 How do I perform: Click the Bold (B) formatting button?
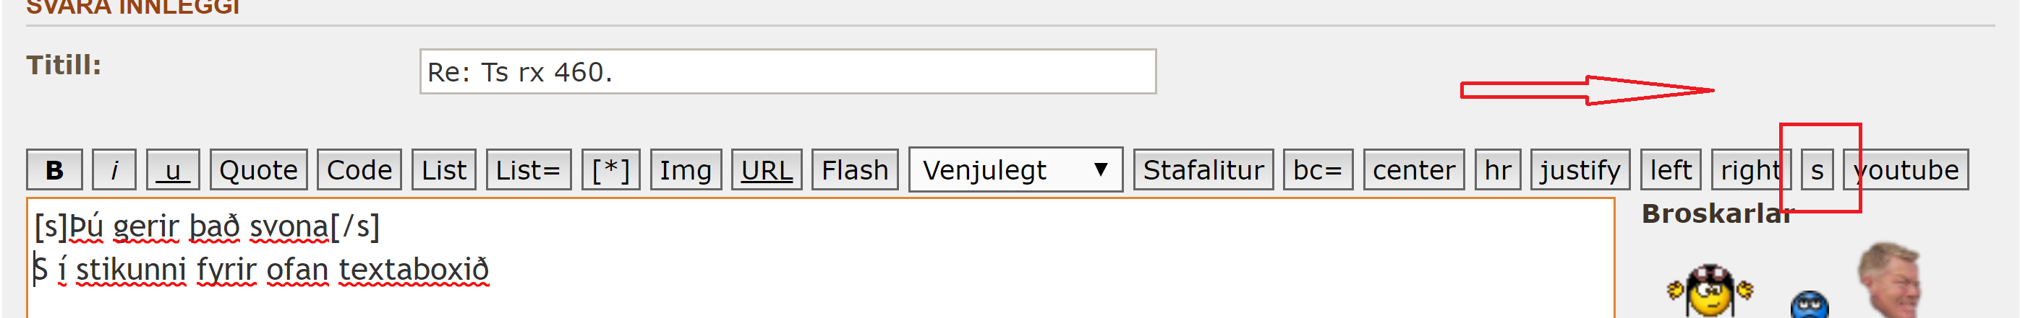(54, 169)
